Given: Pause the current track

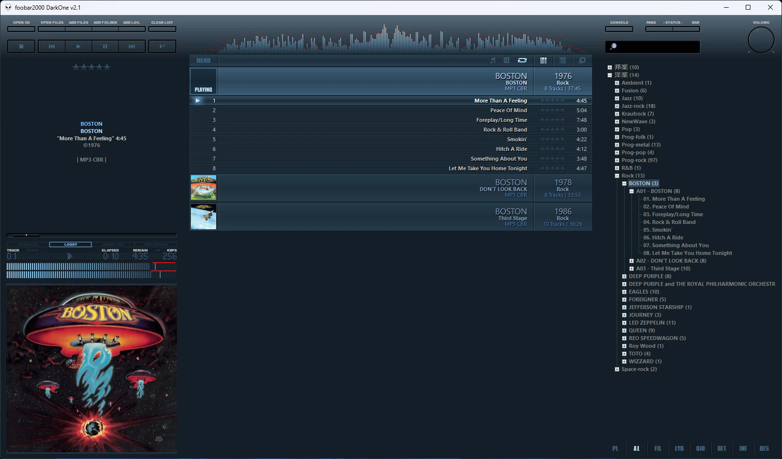Looking at the screenshot, I should click(x=105, y=46).
